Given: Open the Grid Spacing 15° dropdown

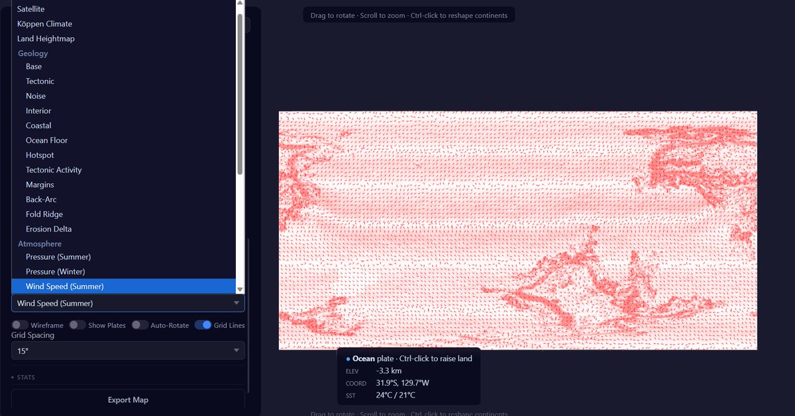Looking at the screenshot, I should click(x=128, y=351).
